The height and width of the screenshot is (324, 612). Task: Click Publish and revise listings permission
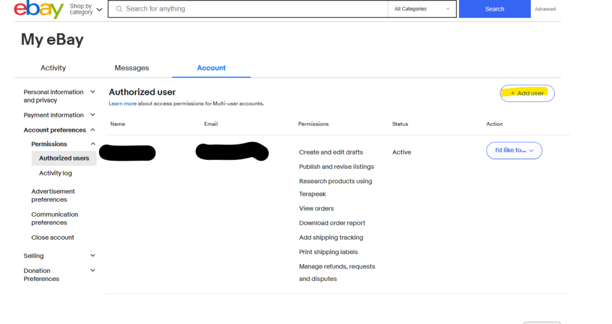pyautogui.click(x=336, y=167)
